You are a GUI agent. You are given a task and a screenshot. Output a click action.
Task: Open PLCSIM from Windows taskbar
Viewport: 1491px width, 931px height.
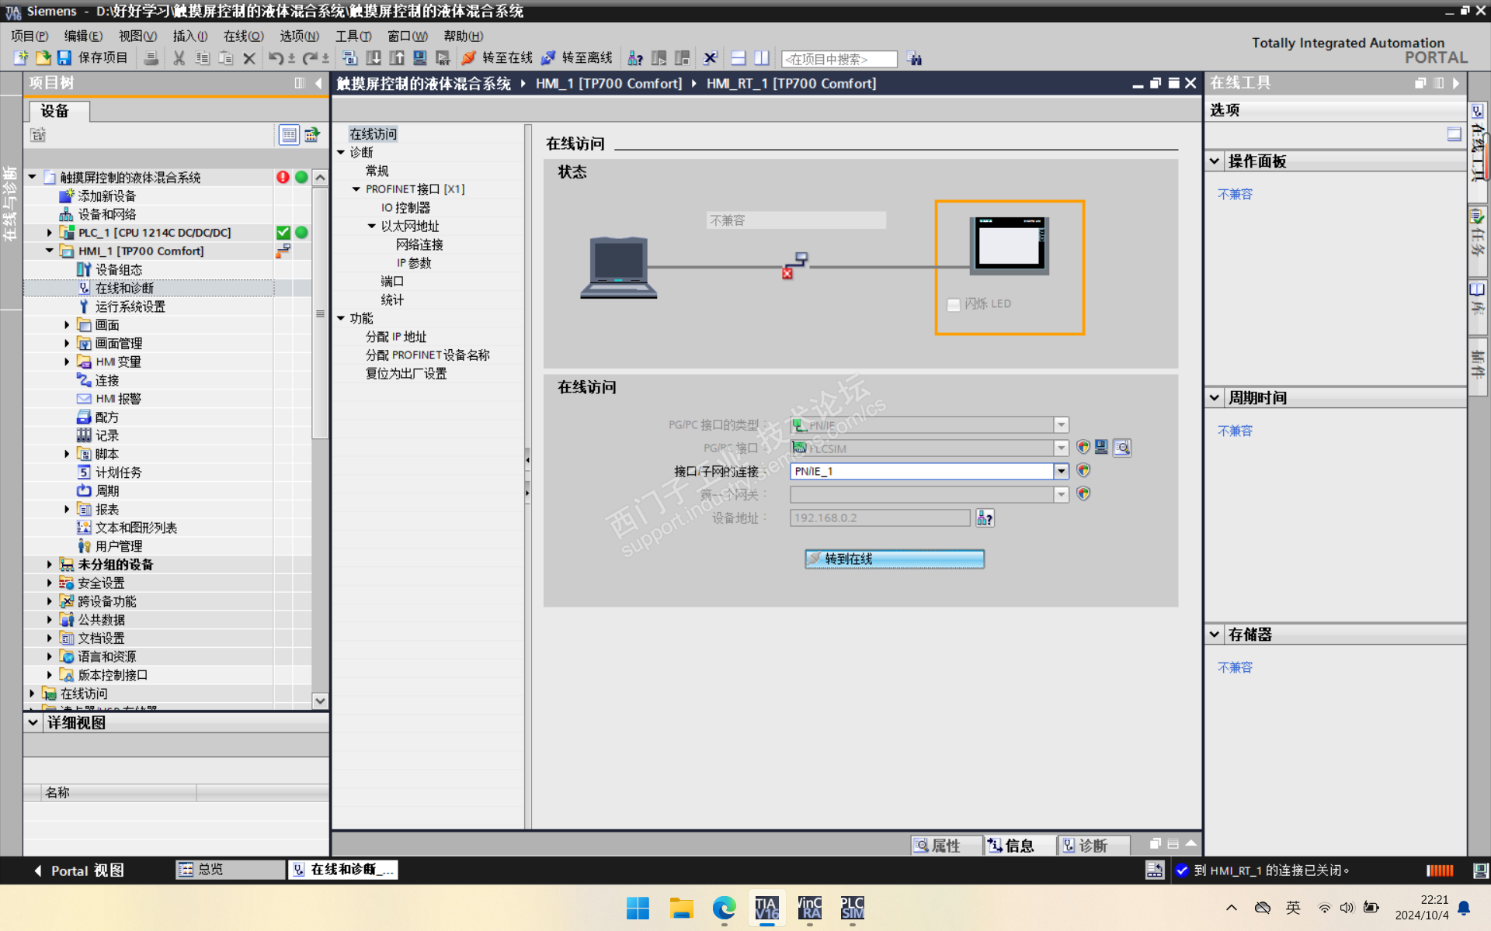tap(852, 908)
